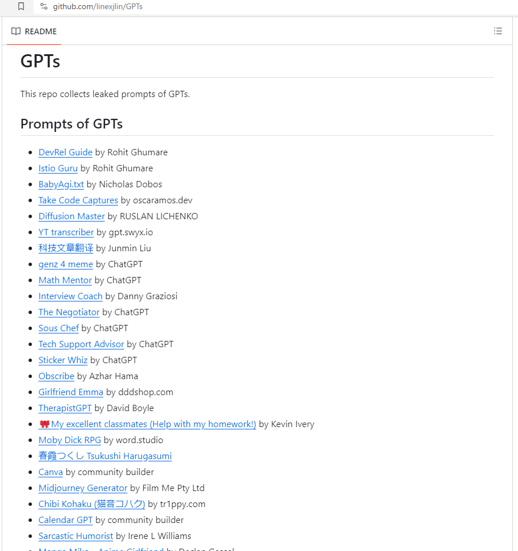The image size is (518, 551).
Task: Open the Sarcastic Humorist prompt
Action: 75,536
